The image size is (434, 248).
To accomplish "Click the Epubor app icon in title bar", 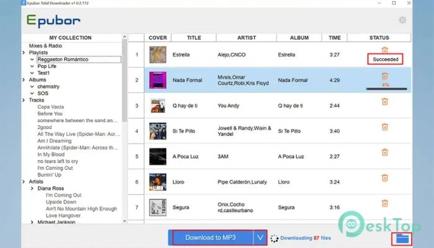I will pos(24,3).
